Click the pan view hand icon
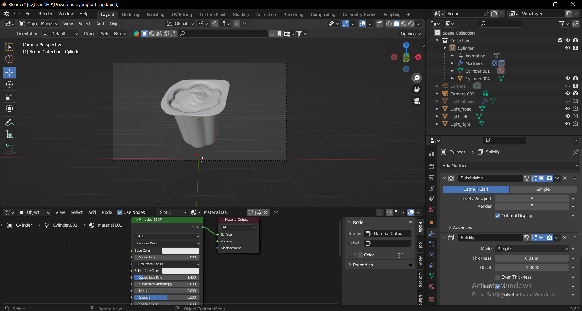The image size is (582, 311). [417, 89]
